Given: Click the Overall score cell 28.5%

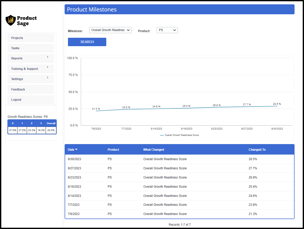Looking at the screenshot, I should coord(51,130).
